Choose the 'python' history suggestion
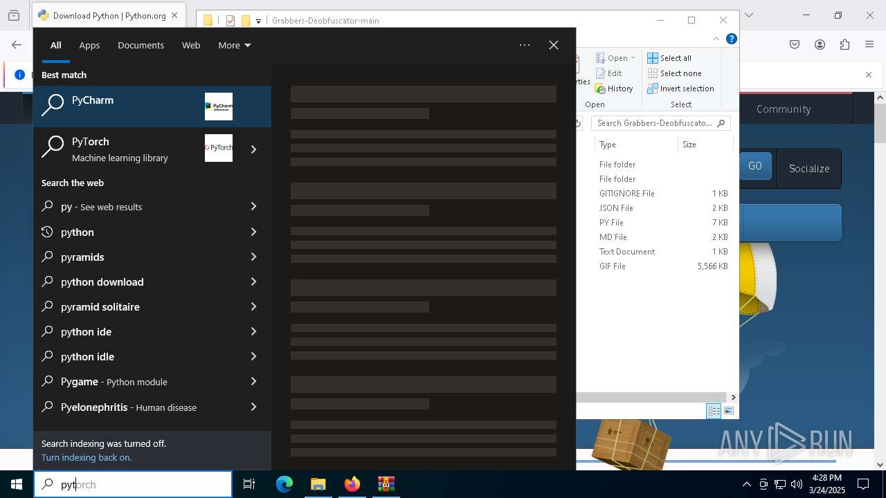The width and height of the screenshot is (886, 498). coord(135,232)
